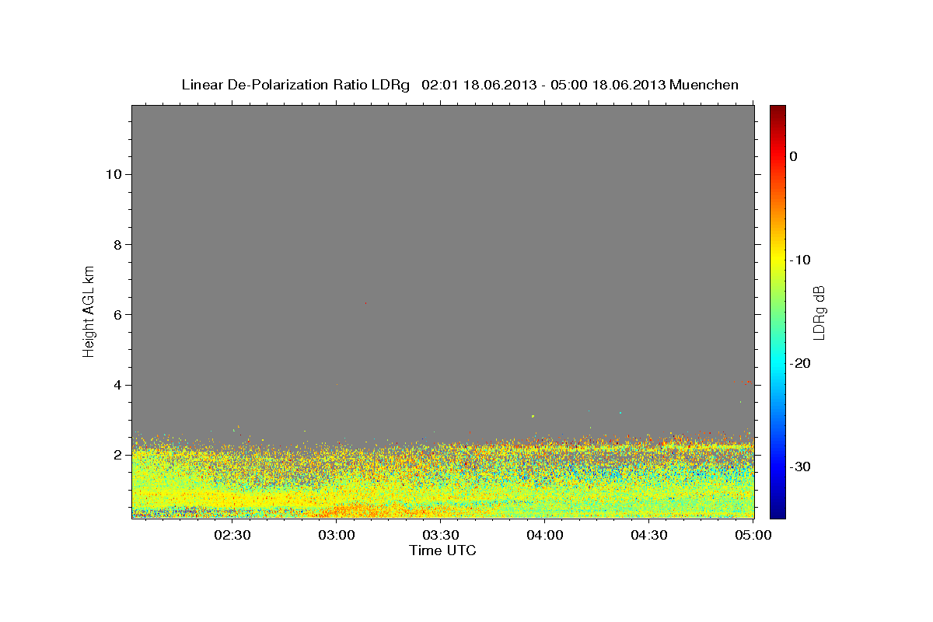Click the colorbar value label 0
The width and height of the screenshot is (933, 622).
pos(794,156)
